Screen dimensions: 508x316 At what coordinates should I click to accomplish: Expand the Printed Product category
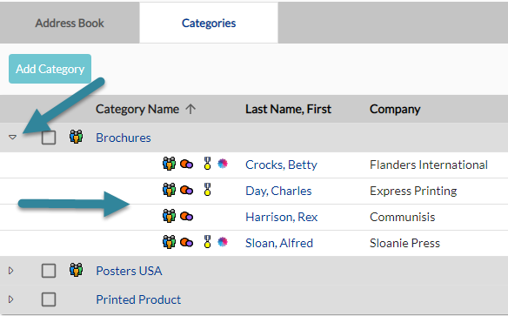11,299
